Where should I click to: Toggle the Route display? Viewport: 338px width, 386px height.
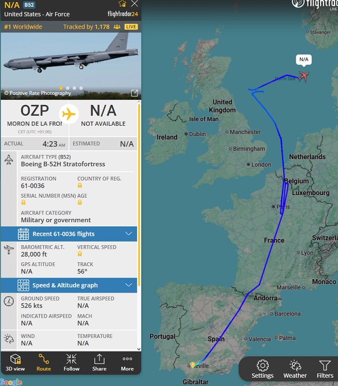(43, 363)
